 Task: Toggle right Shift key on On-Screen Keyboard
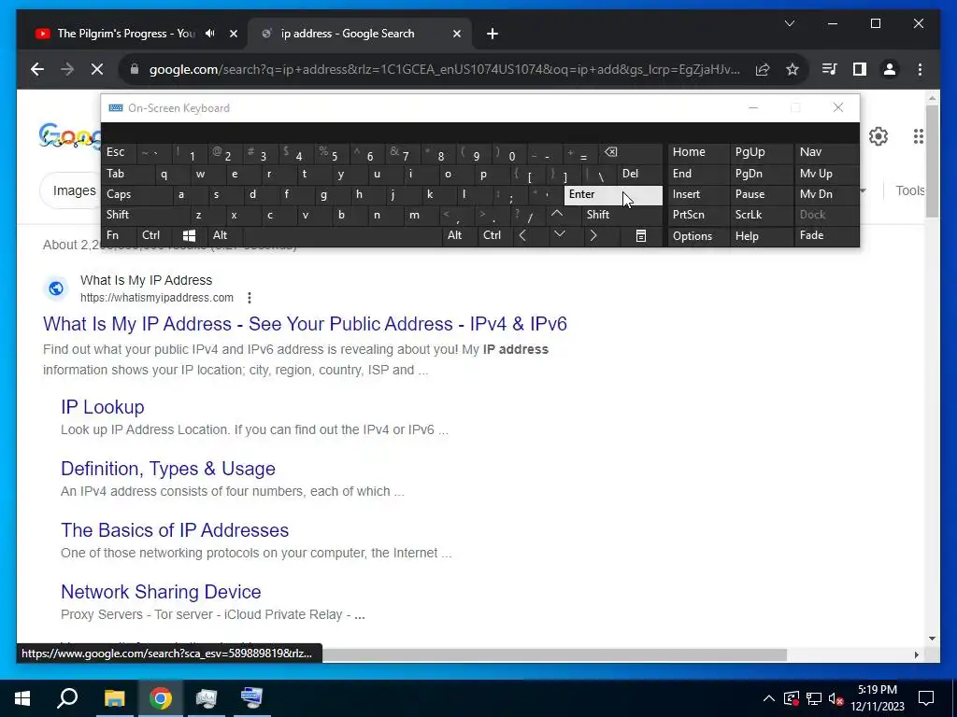pyautogui.click(x=621, y=215)
